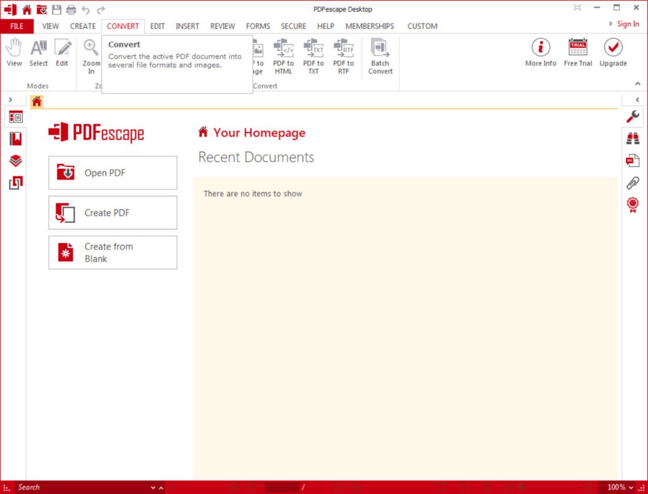Open the CUSTOM ribbon tab
This screenshot has width=648, height=494.
(422, 26)
